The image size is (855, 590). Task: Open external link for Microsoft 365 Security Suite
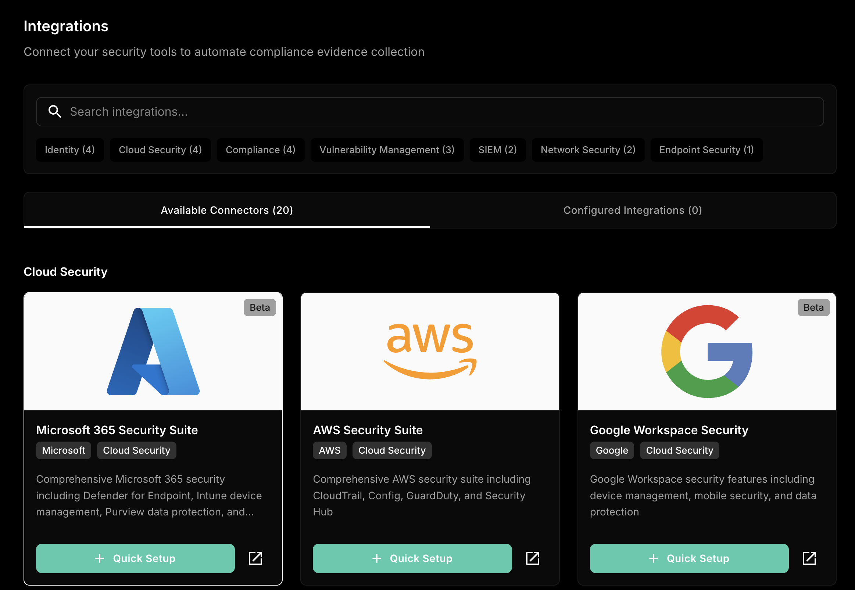(255, 558)
